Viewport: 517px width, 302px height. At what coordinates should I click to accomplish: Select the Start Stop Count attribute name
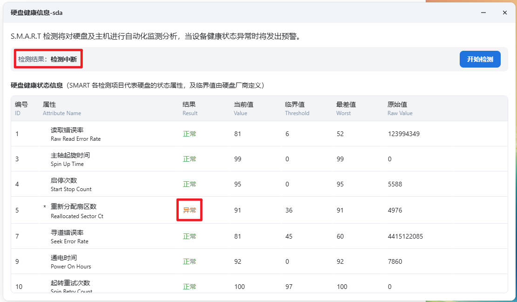[71, 185]
